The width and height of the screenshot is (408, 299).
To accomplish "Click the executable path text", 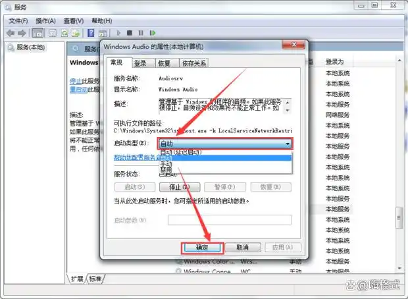I will point(203,130).
